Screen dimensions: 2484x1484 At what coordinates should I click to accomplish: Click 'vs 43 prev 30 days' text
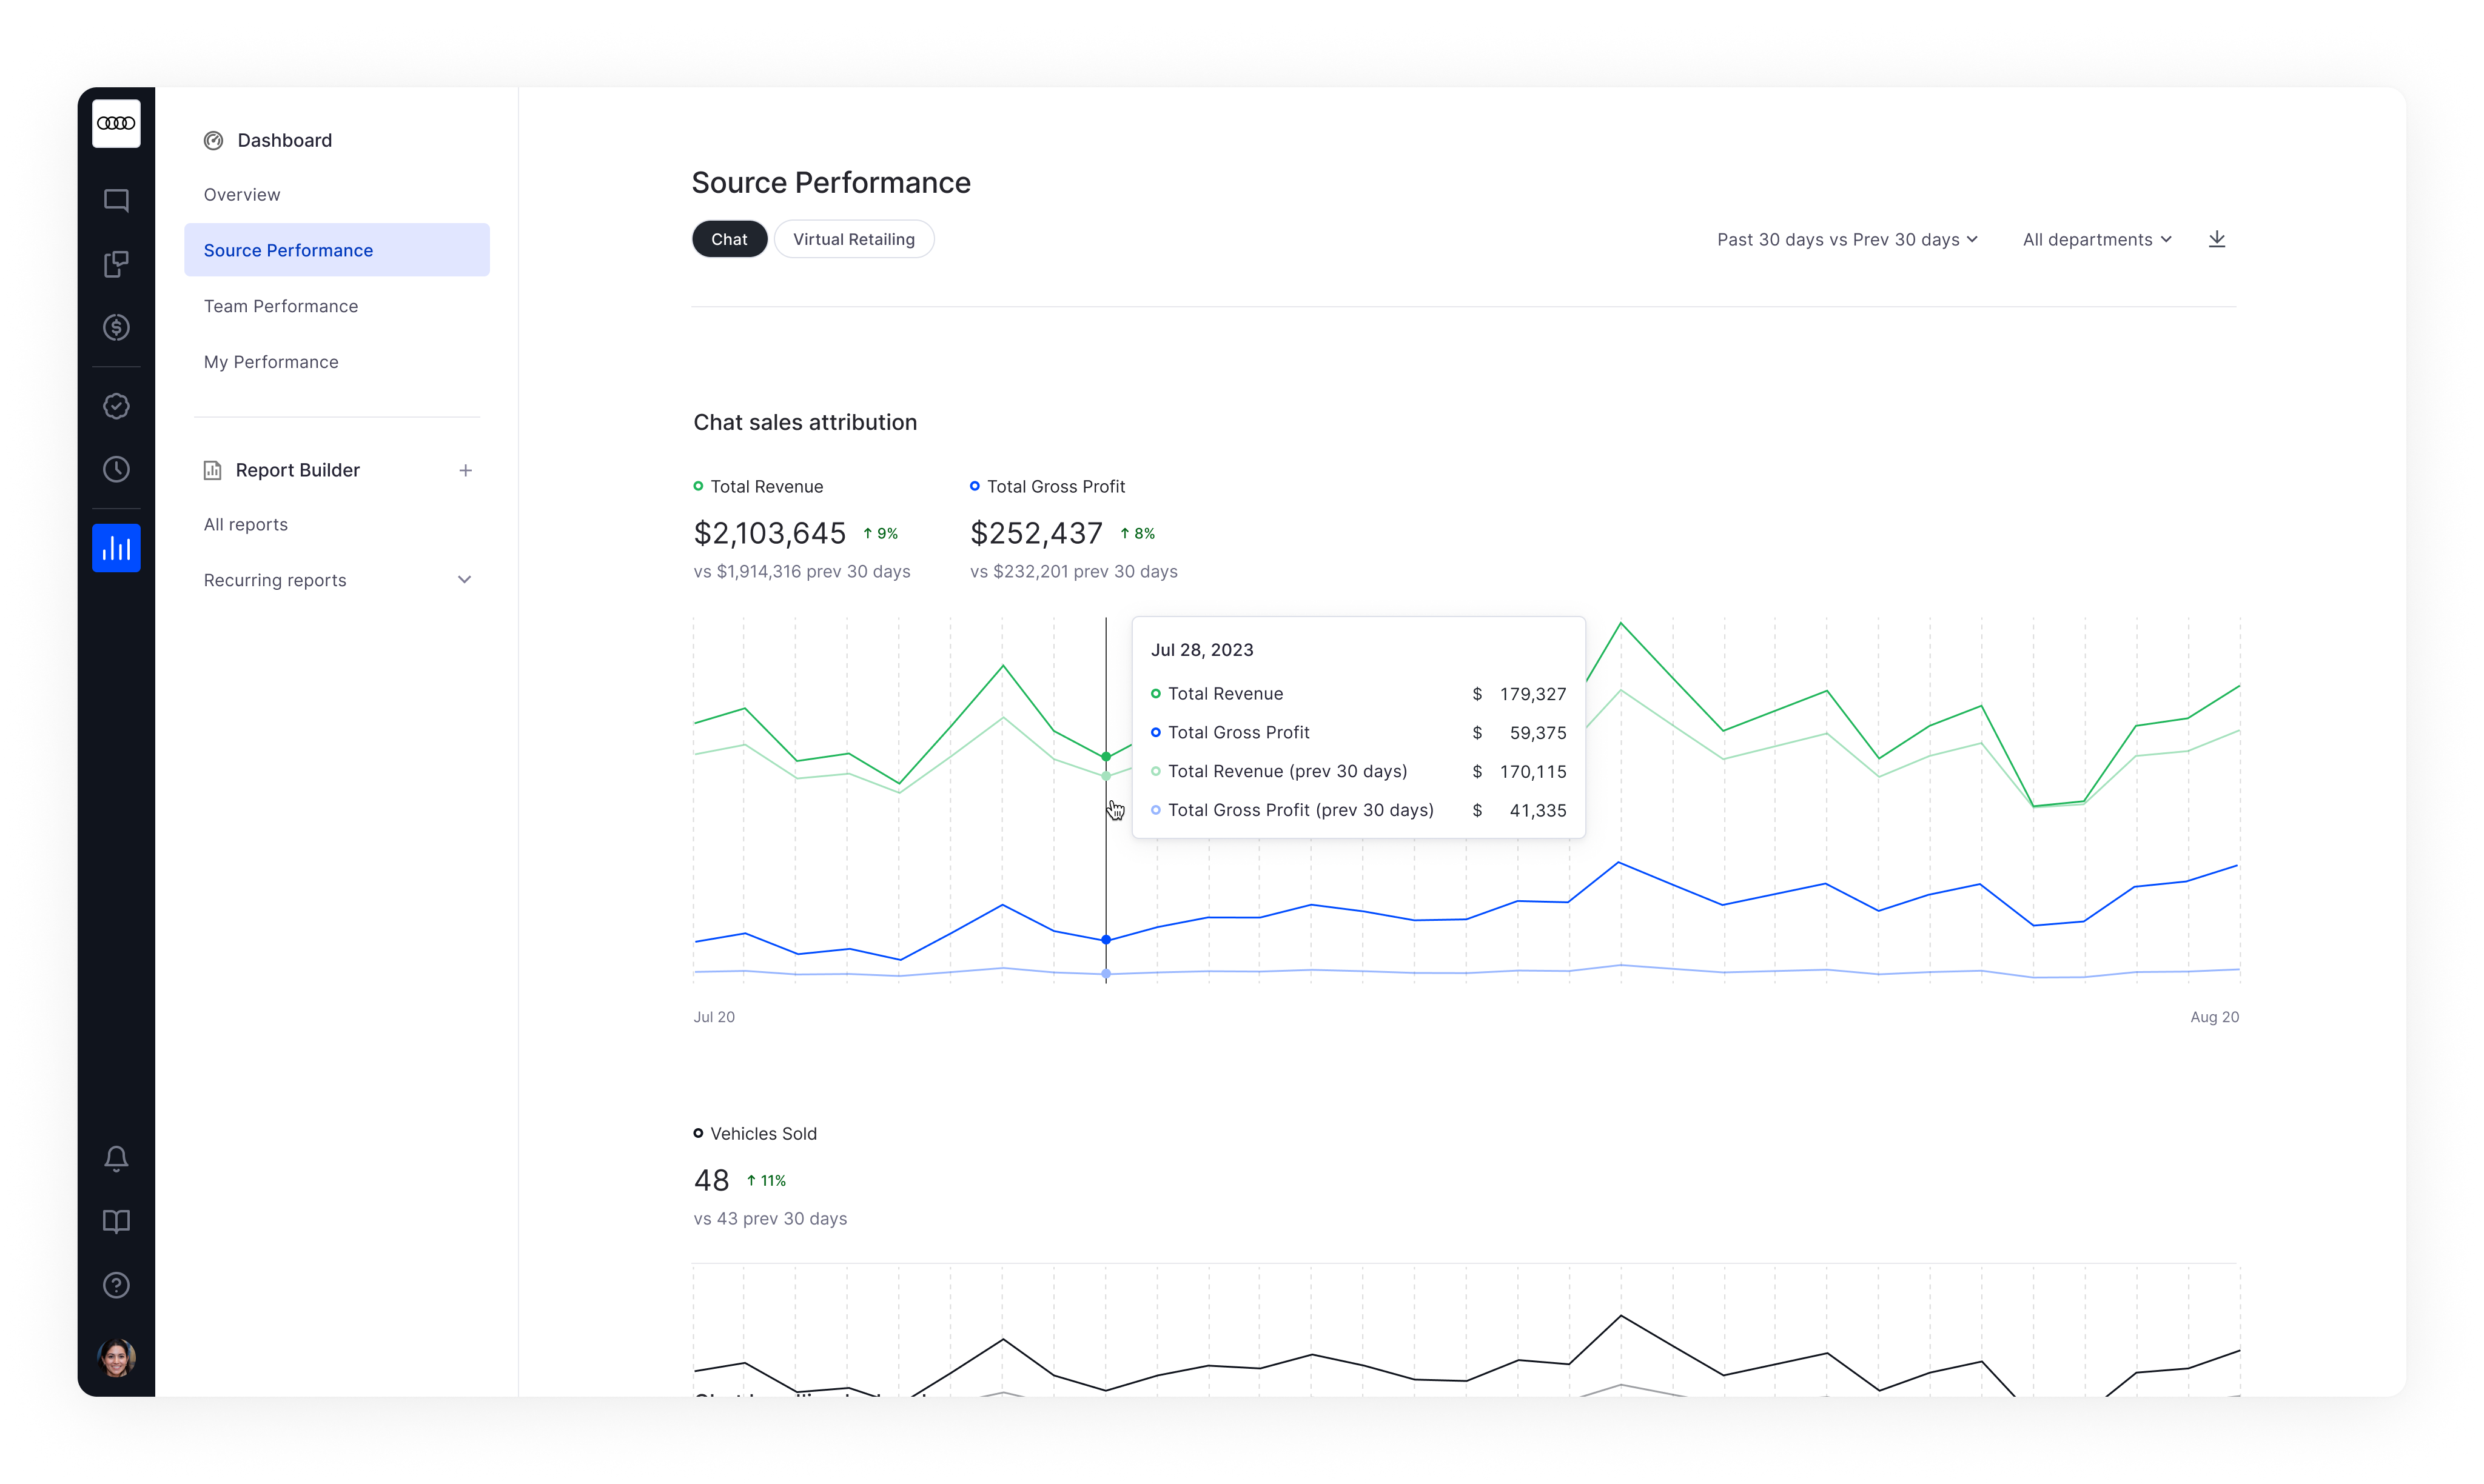pyautogui.click(x=770, y=1219)
